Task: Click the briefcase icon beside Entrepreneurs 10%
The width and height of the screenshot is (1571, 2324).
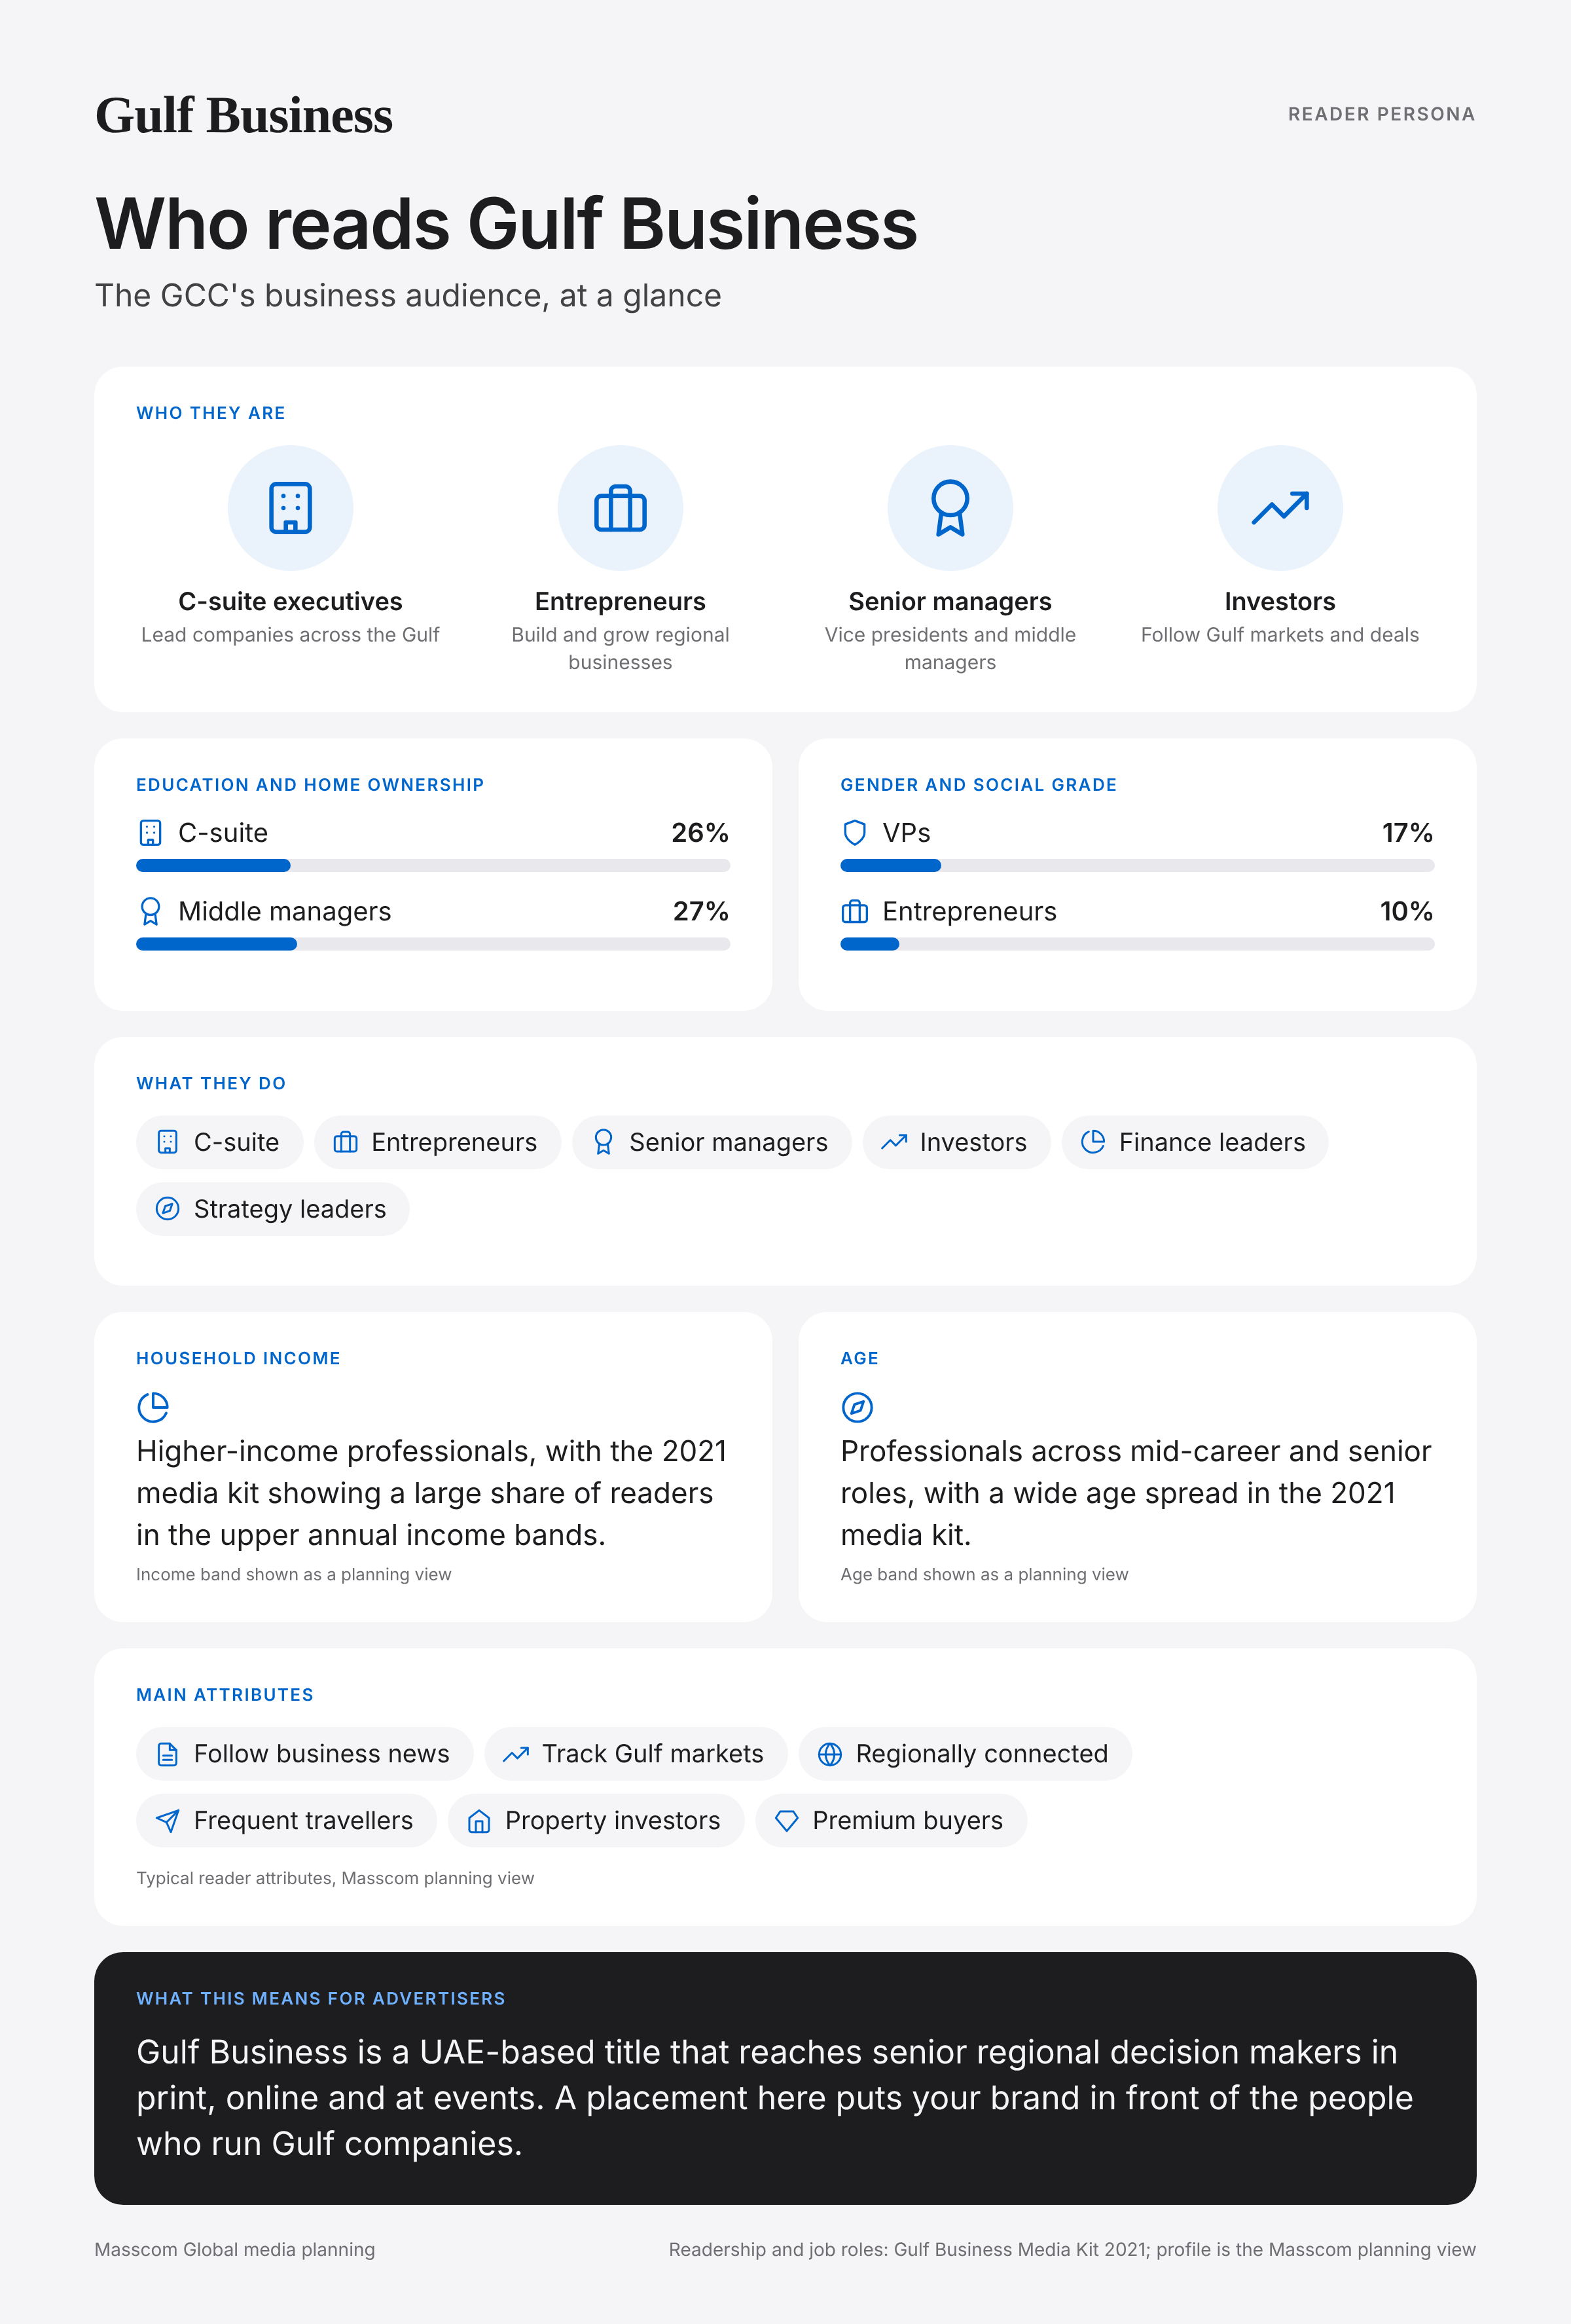Action: pyautogui.click(x=854, y=911)
